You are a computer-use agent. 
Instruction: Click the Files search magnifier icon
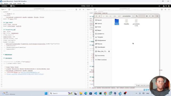pos(137,16)
